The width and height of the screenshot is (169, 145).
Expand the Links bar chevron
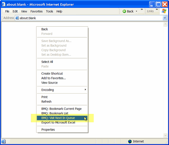(x=157, y=9)
